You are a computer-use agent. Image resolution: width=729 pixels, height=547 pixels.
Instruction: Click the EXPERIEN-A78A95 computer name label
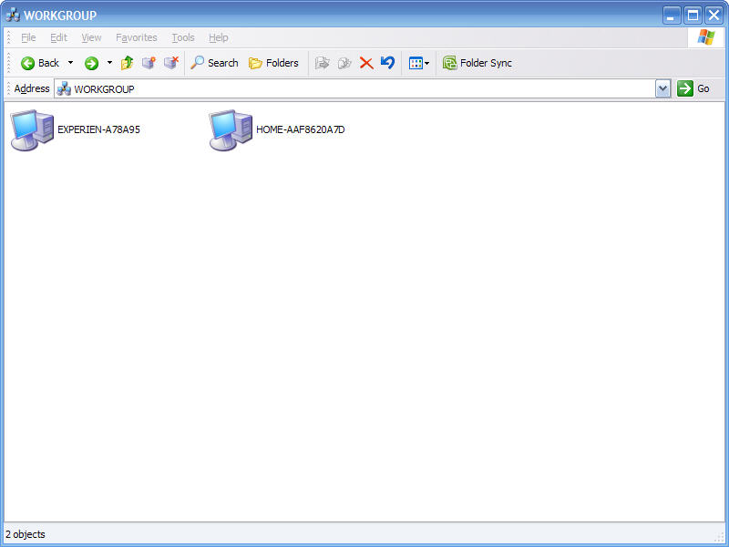98,129
